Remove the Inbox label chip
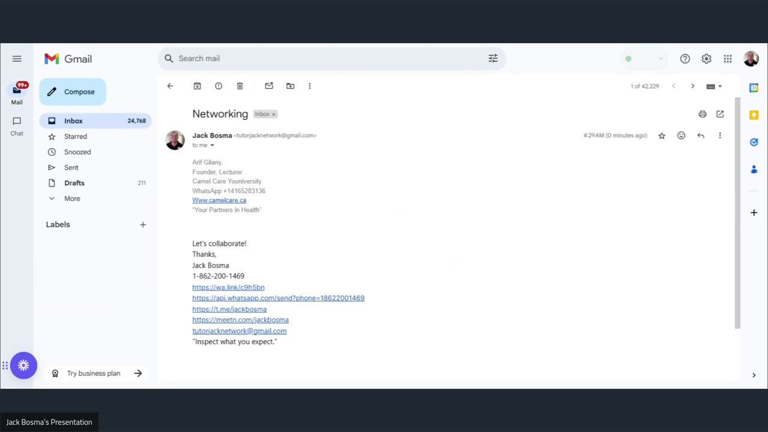 click(274, 114)
